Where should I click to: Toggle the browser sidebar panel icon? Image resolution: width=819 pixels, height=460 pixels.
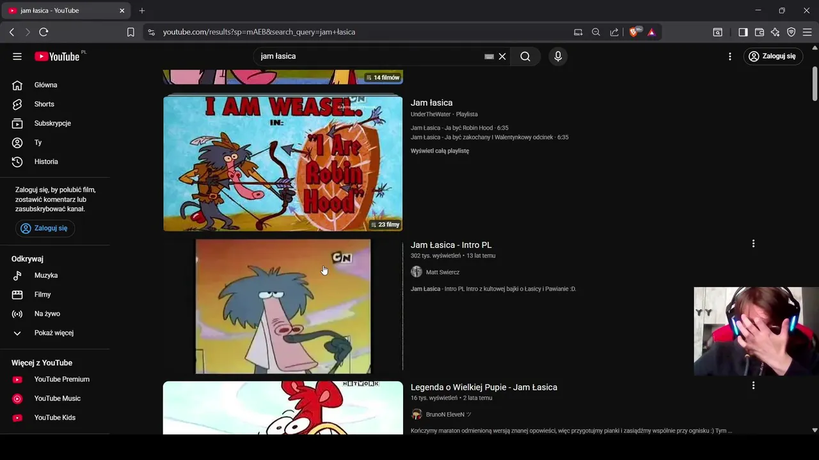[x=743, y=32]
